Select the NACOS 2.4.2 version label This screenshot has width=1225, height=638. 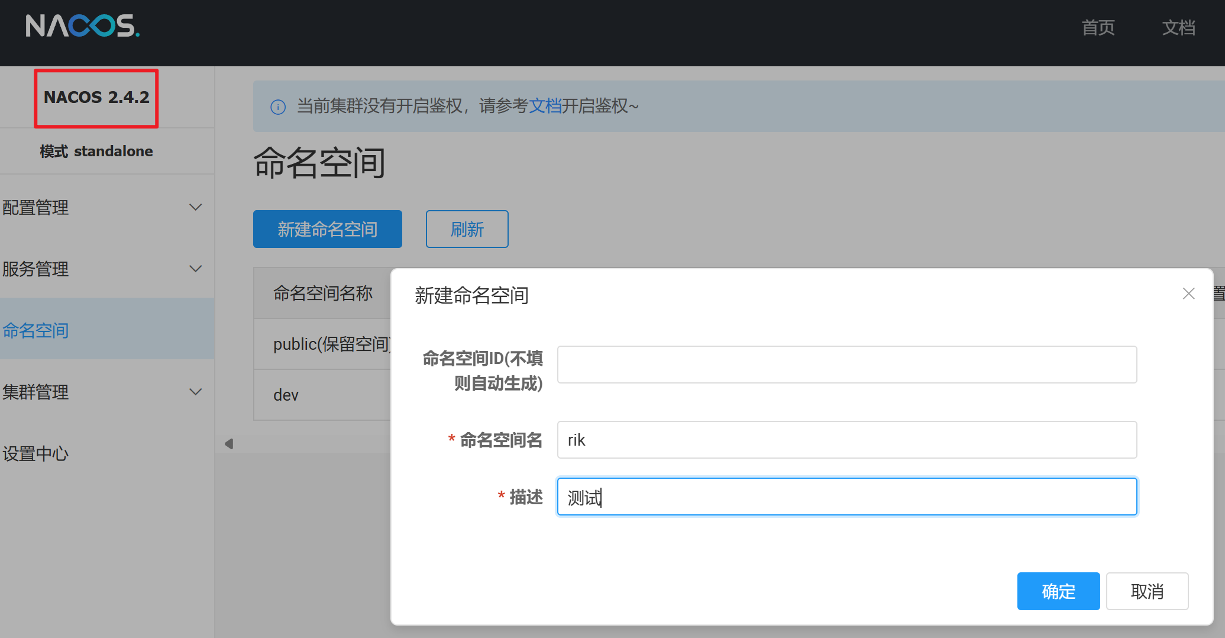pos(96,98)
